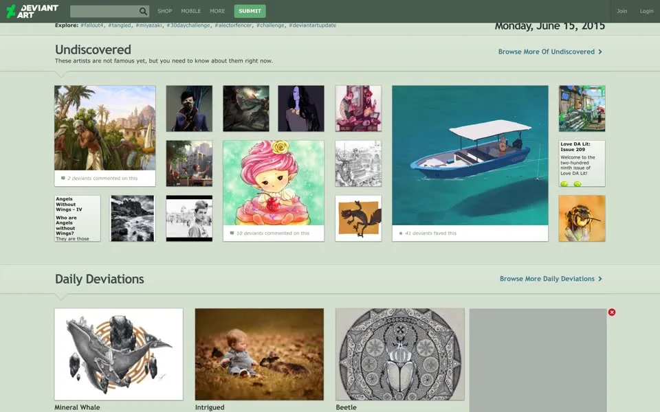Click '10 deviants commented on this' text
The height and width of the screenshot is (412, 660).
click(273, 233)
